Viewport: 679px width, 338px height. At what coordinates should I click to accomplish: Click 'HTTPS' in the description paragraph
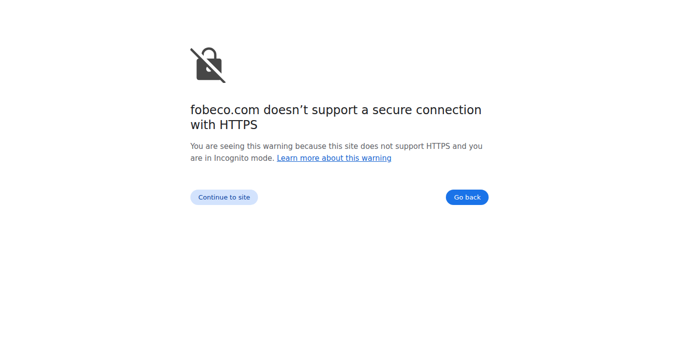click(x=438, y=146)
